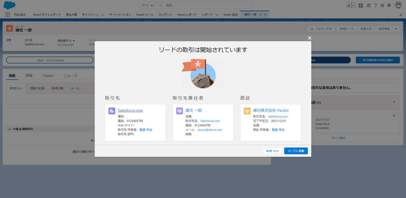Screen dimensions: 406x198
Task: Open the Trailhead guidance center icon
Action: 368,5
